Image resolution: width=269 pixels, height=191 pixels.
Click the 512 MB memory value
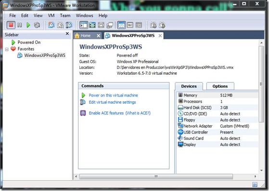tap(226, 95)
